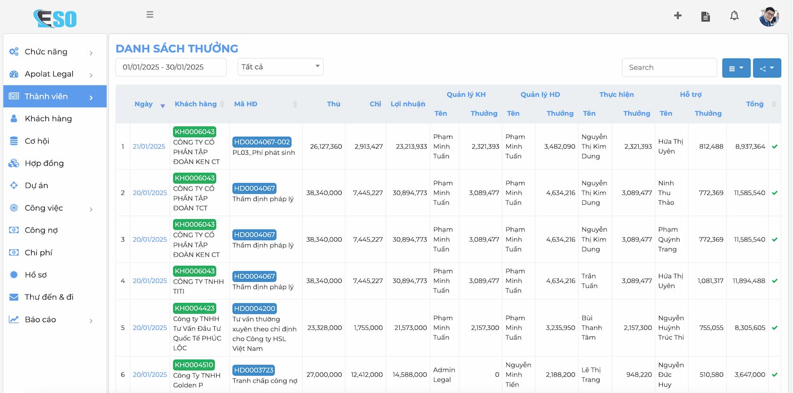The image size is (793, 393).
Task: Click the plus icon in top bar
Action: coord(678,16)
